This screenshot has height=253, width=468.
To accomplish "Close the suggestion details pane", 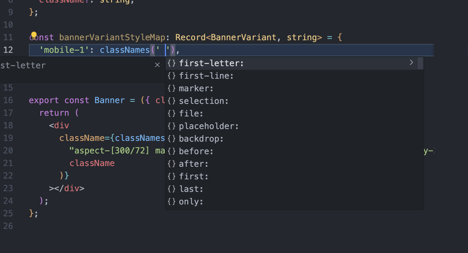I will pos(157,65).
